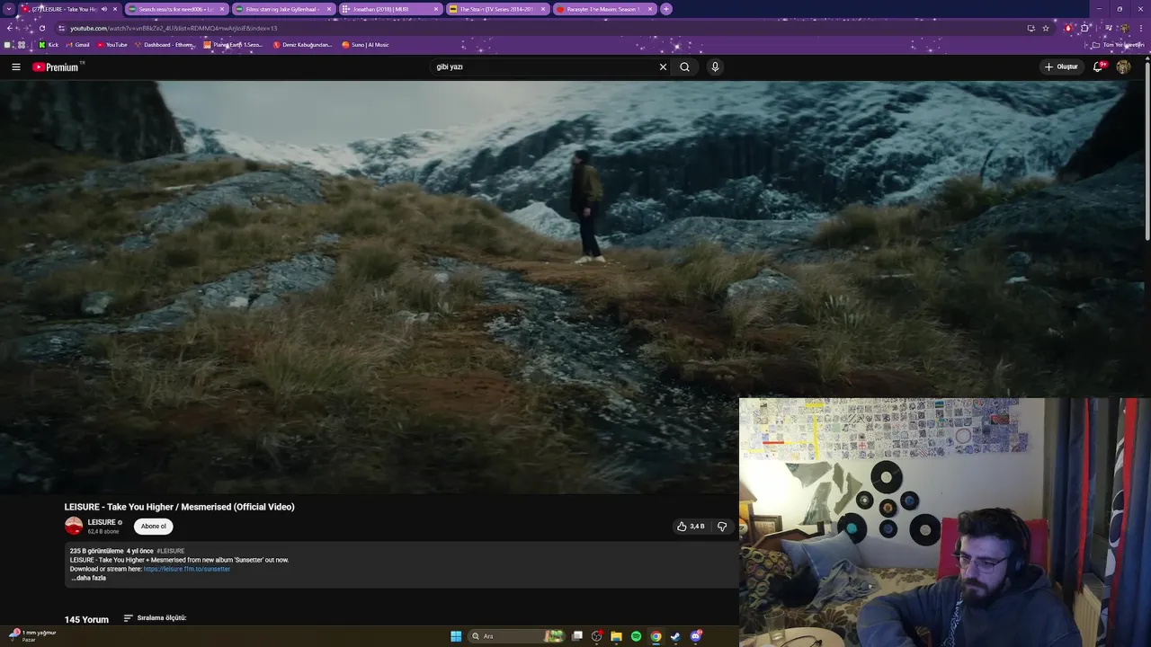Open Steam from the taskbar
The image size is (1151, 647).
pyautogui.click(x=675, y=636)
